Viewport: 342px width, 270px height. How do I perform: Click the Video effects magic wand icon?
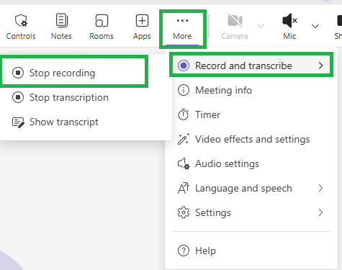coord(184,139)
